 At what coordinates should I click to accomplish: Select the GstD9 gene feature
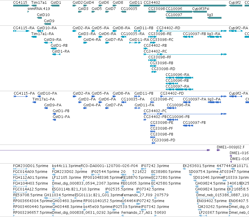click(47, 24)
